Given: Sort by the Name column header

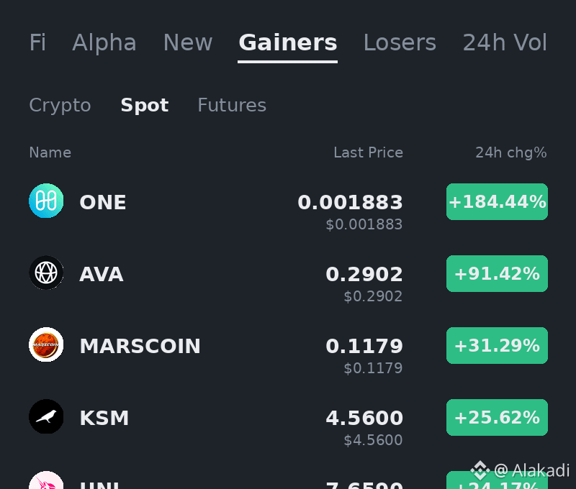Looking at the screenshot, I should pos(50,152).
